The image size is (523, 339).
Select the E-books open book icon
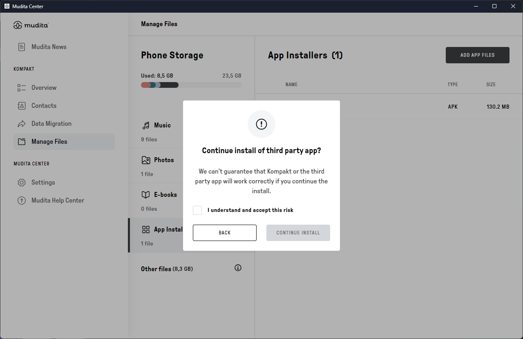[x=146, y=195]
